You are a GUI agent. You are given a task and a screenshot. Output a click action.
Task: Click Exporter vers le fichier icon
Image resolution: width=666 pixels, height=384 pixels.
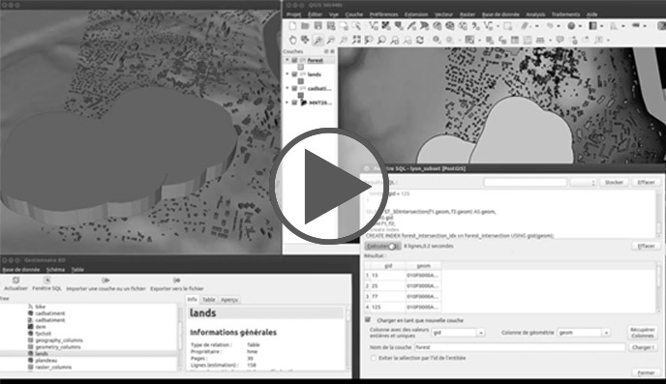click(x=177, y=281)
